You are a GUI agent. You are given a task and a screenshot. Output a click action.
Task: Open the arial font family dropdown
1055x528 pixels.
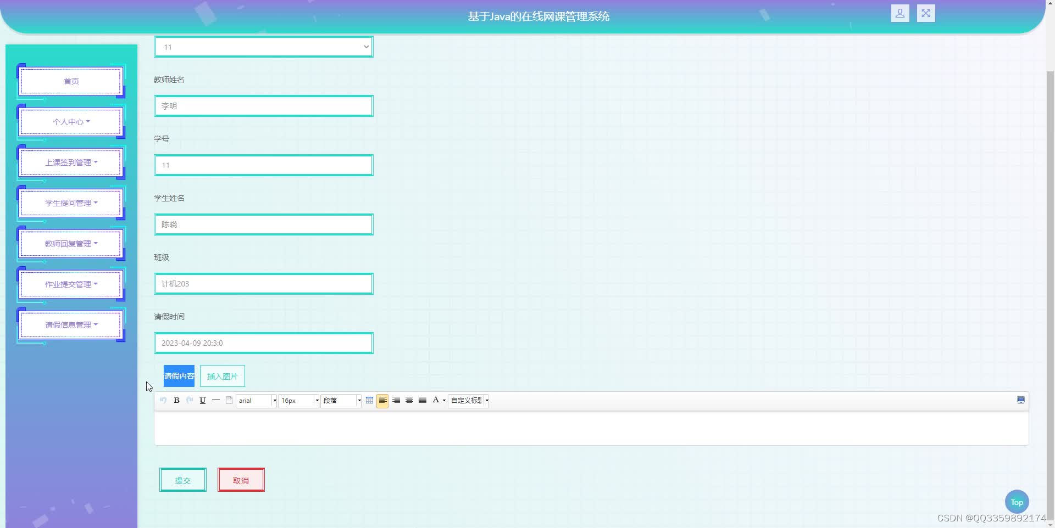257,401
